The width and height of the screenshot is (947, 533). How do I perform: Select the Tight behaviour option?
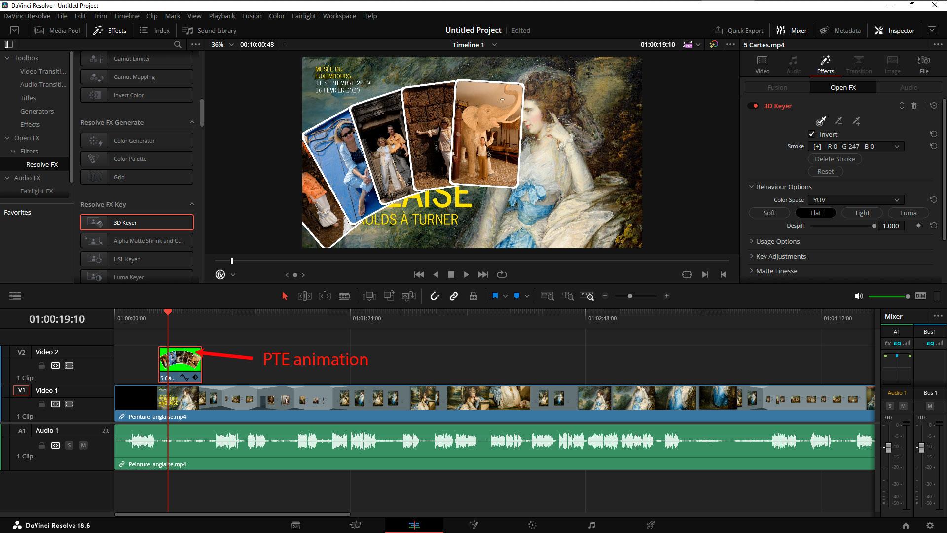[x=862, y=213]
